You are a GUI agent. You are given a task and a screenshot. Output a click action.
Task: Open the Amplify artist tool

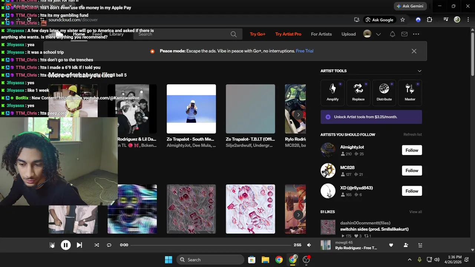coord(332,92)
